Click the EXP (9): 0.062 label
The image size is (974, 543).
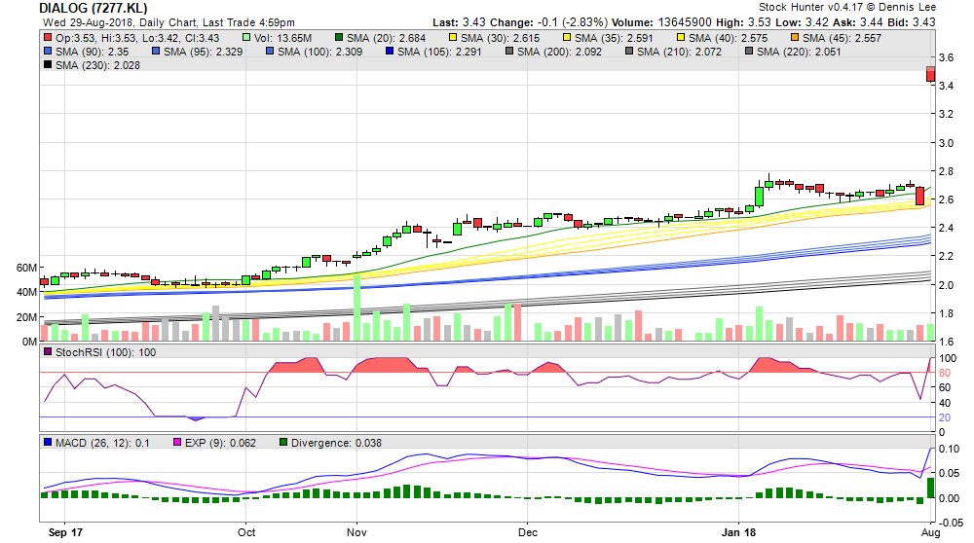click(220, 443)
